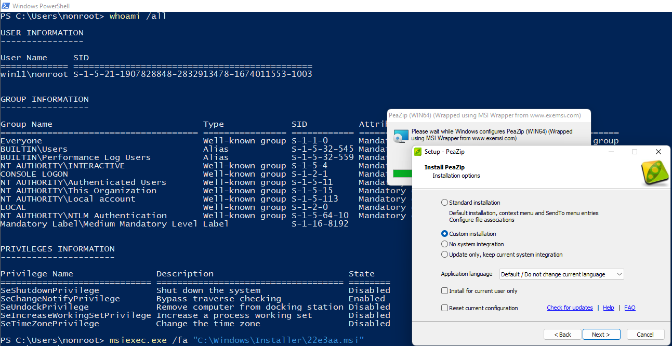672x346 pixels.
Task: Click 'SeTimeZonePrivilege' privilege name
Action: [x=50, y=324]
